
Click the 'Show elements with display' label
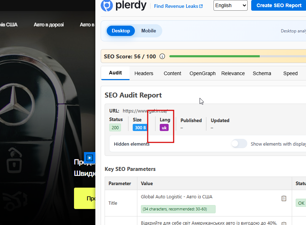click(278, 144)
